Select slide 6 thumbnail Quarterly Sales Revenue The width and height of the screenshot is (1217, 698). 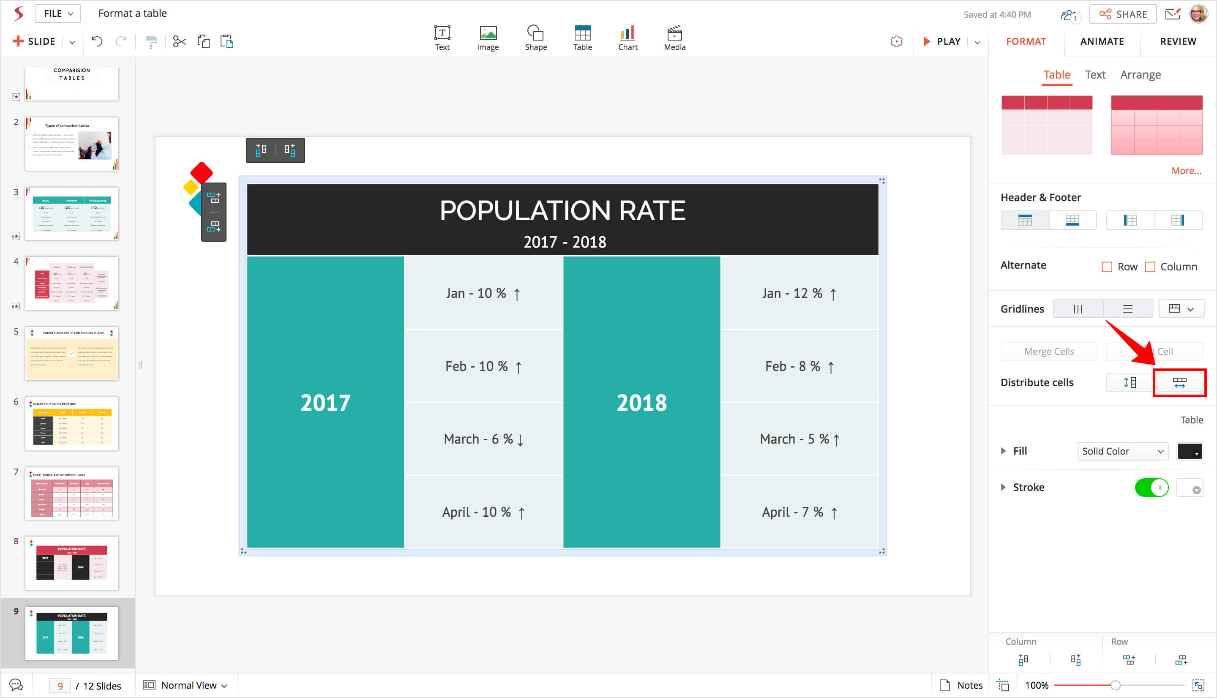click(72, 423)
